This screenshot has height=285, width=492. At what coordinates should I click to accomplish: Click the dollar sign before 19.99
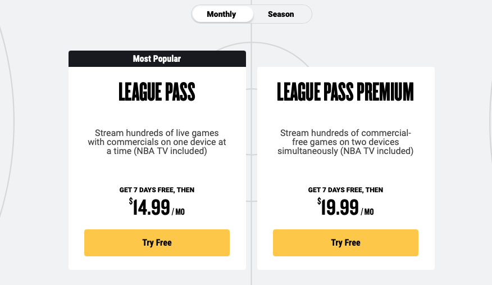click(319, 201)
